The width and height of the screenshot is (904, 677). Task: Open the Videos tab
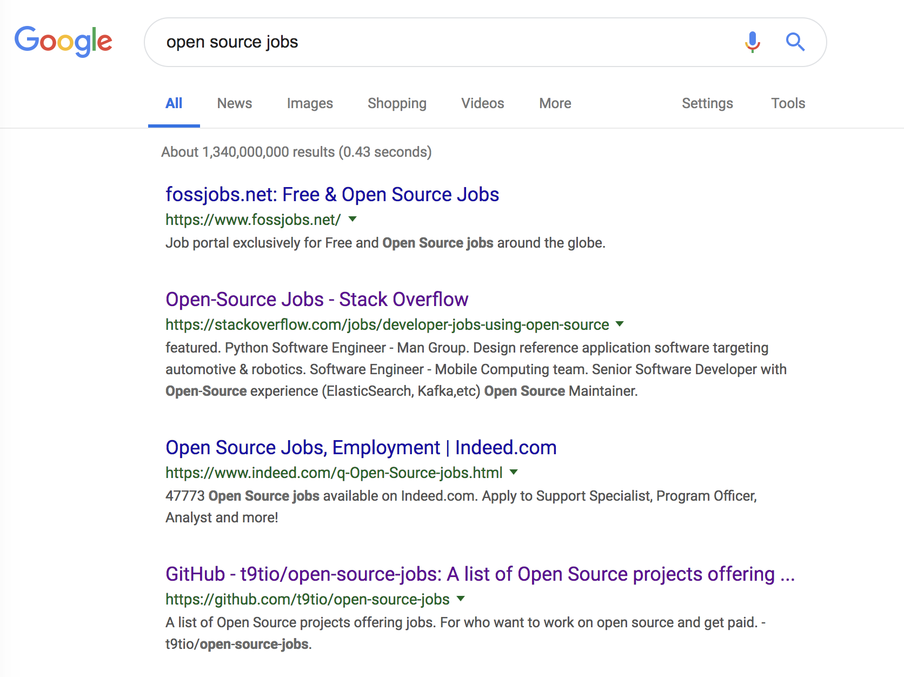point(482,103)
